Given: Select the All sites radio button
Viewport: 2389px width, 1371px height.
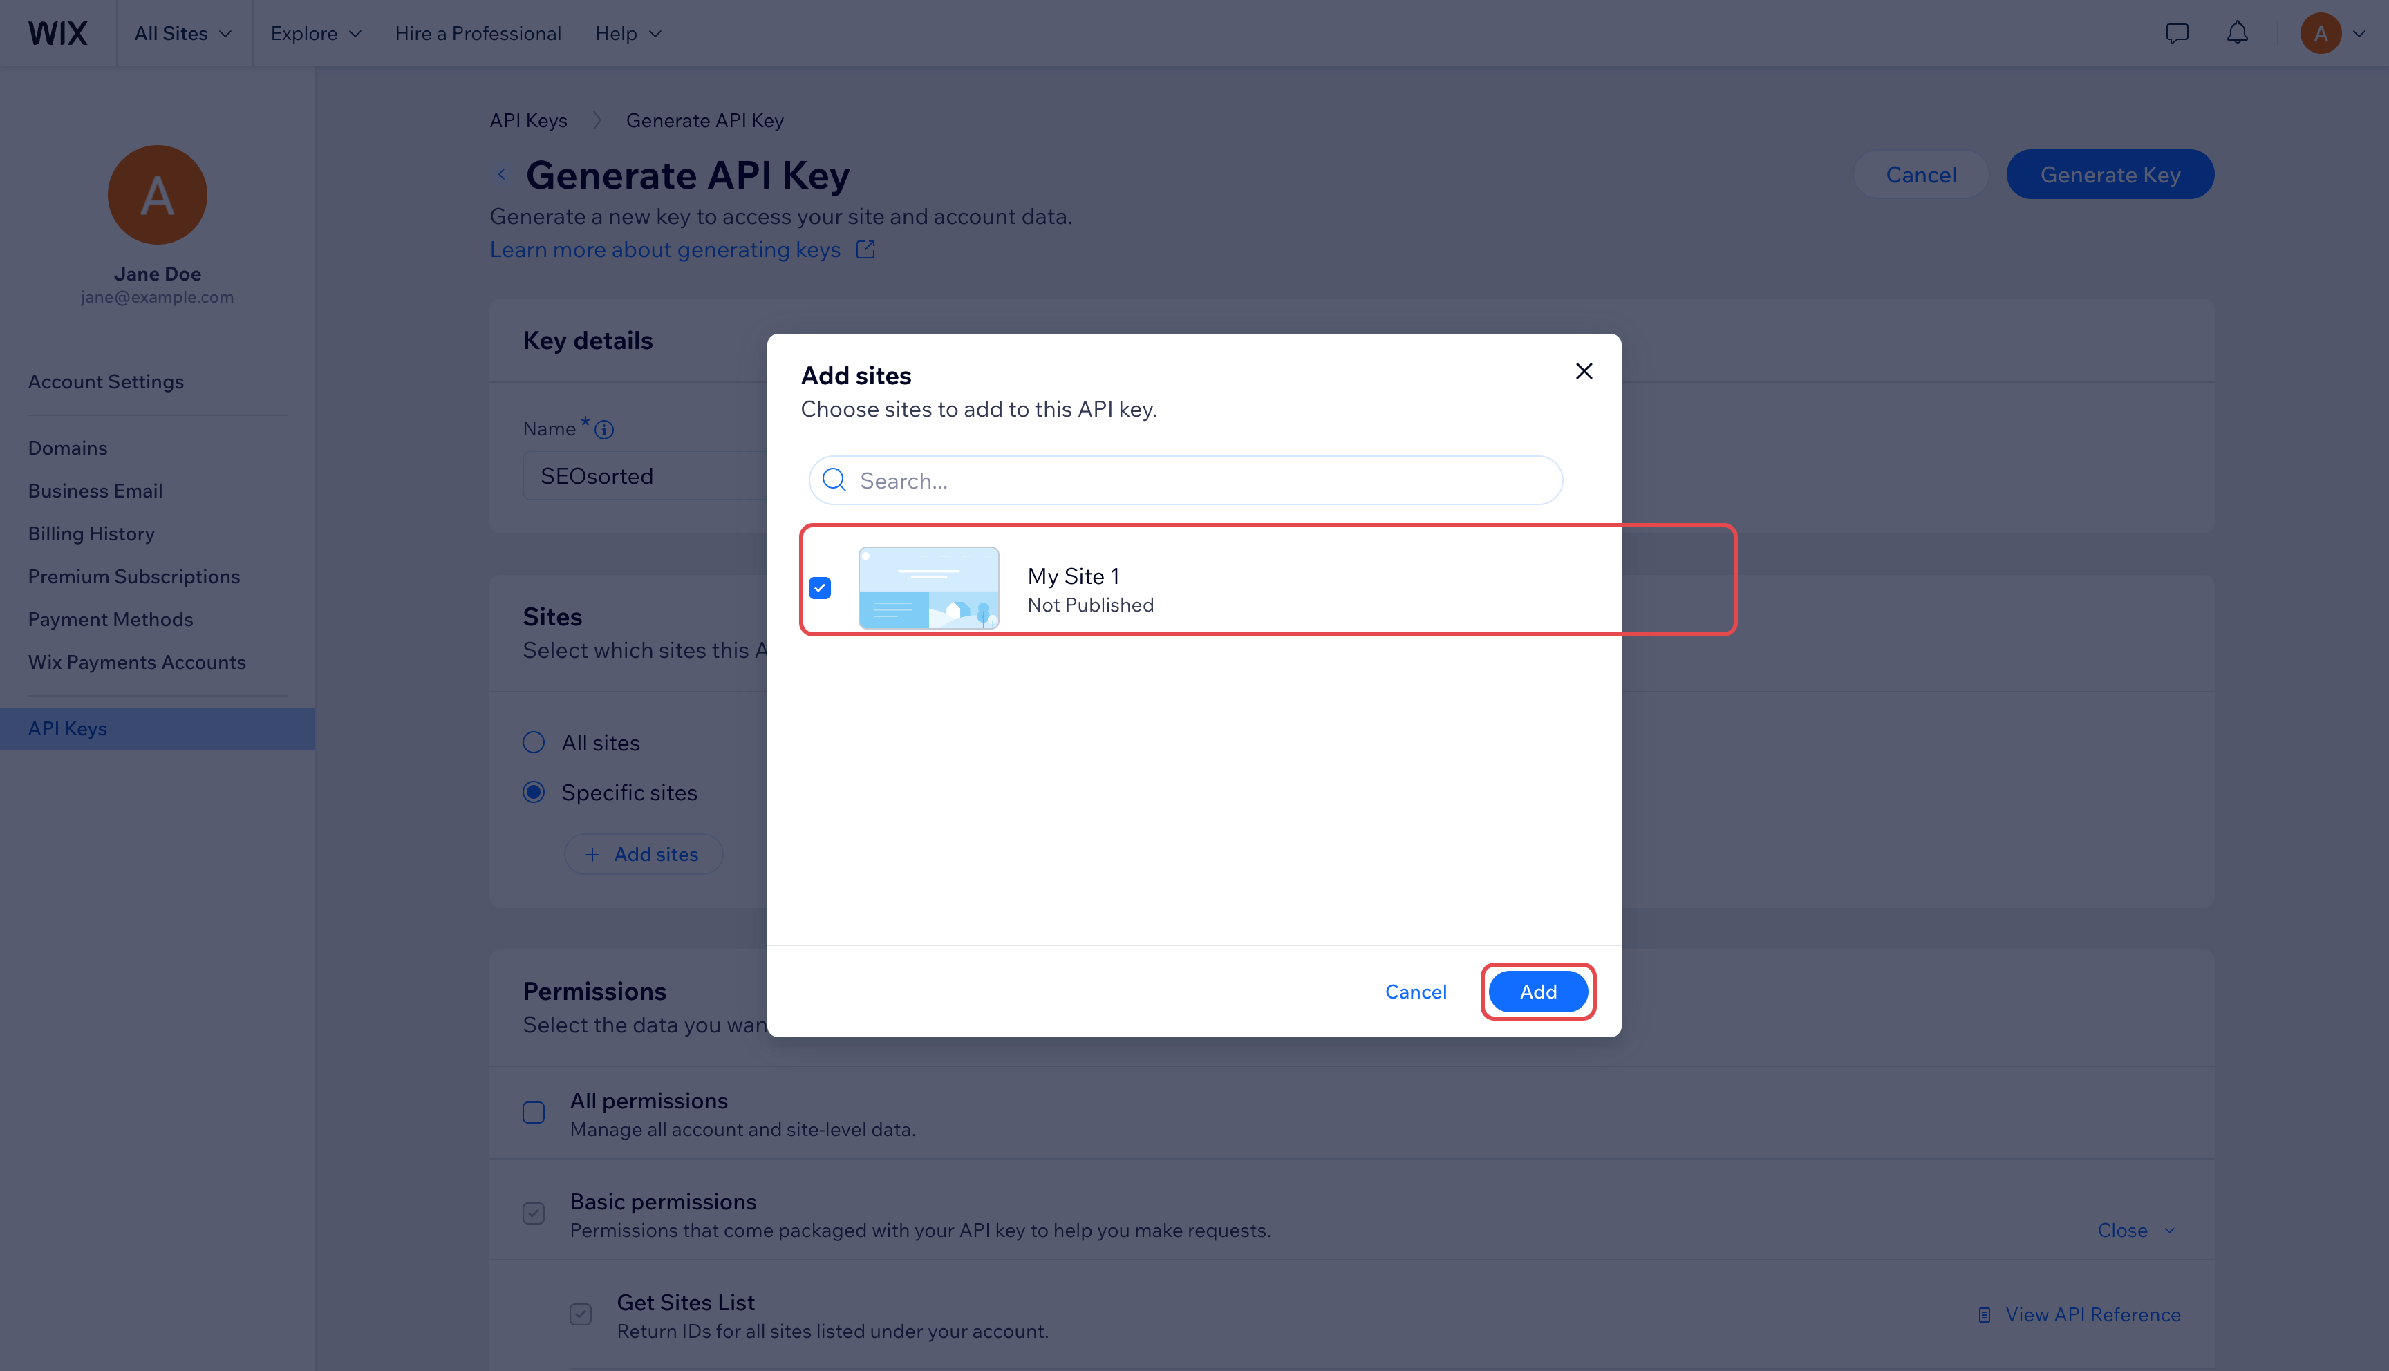Looking at the screenshot, I should [534, 742].
